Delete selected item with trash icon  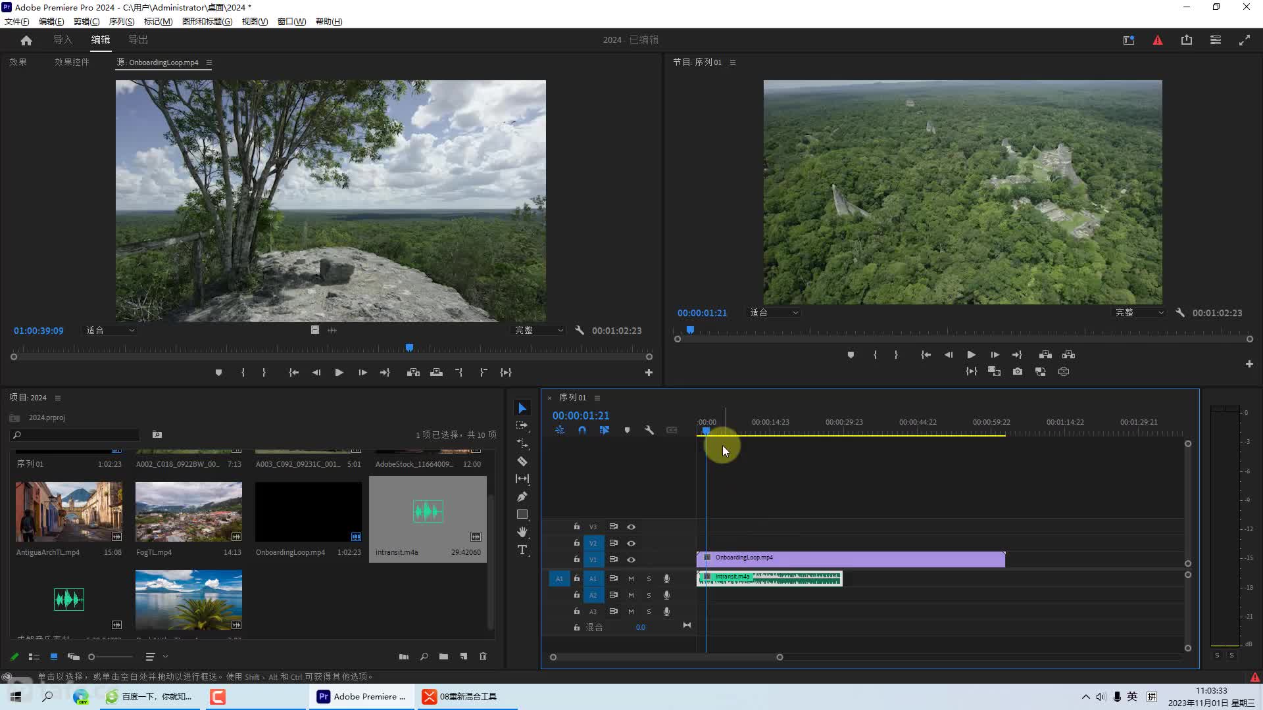coord(483,657)
